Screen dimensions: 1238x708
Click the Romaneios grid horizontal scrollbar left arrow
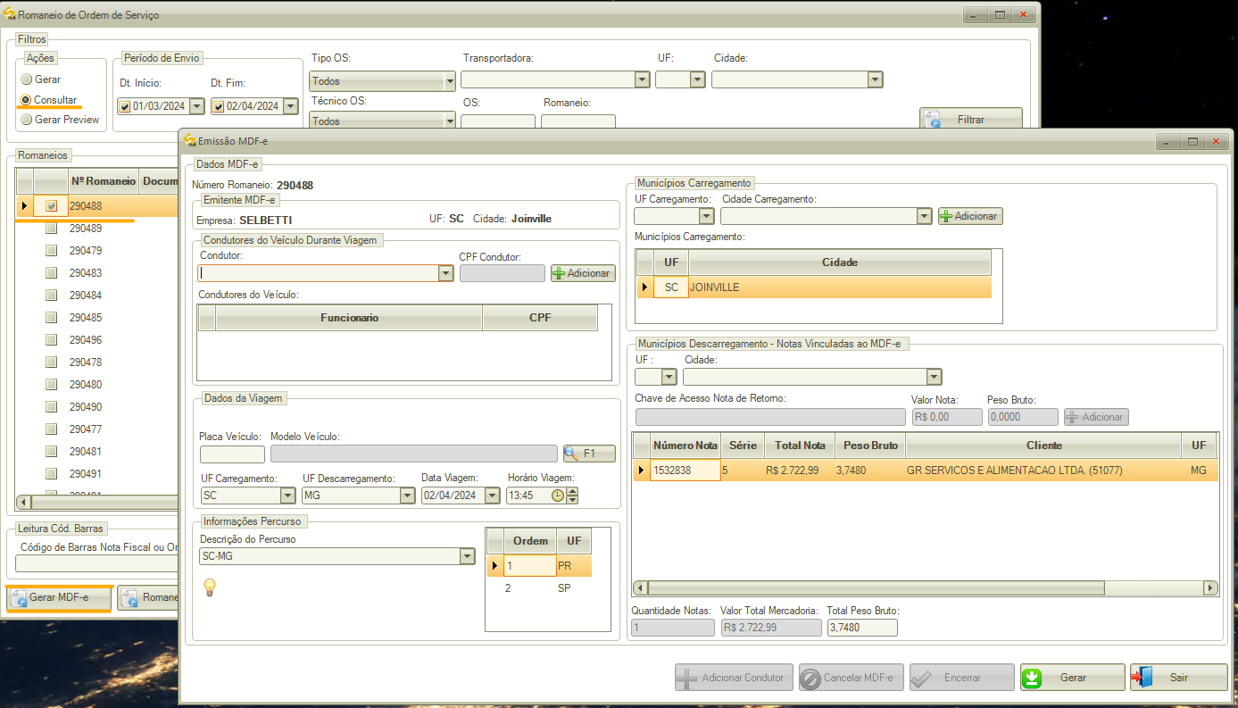click(x=24, y=502)
